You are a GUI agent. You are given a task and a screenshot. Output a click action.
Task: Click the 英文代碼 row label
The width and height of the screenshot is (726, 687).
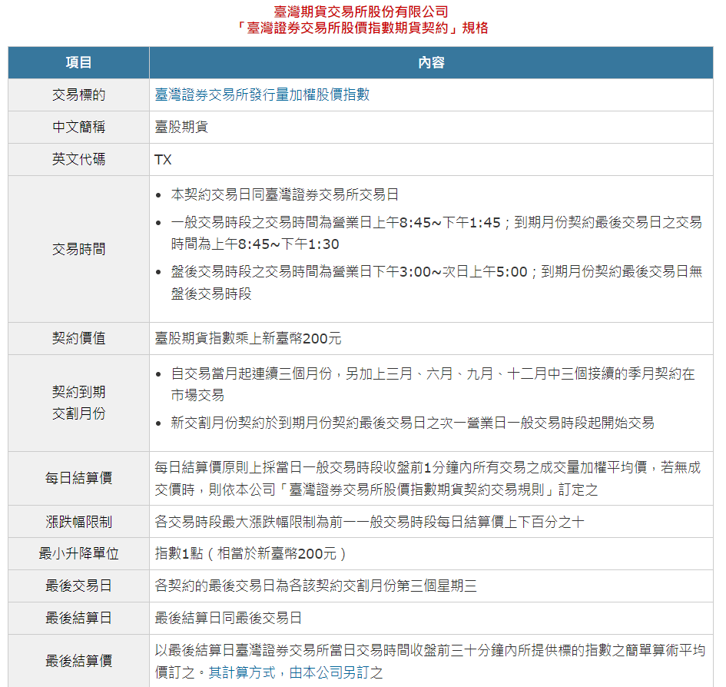pyautogui.click(x=78, y=160)
